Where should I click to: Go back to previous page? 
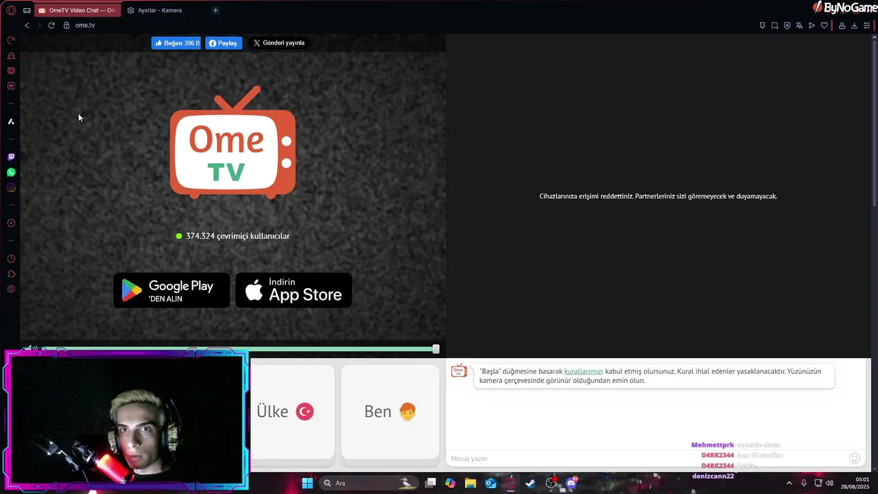(27, 25)
